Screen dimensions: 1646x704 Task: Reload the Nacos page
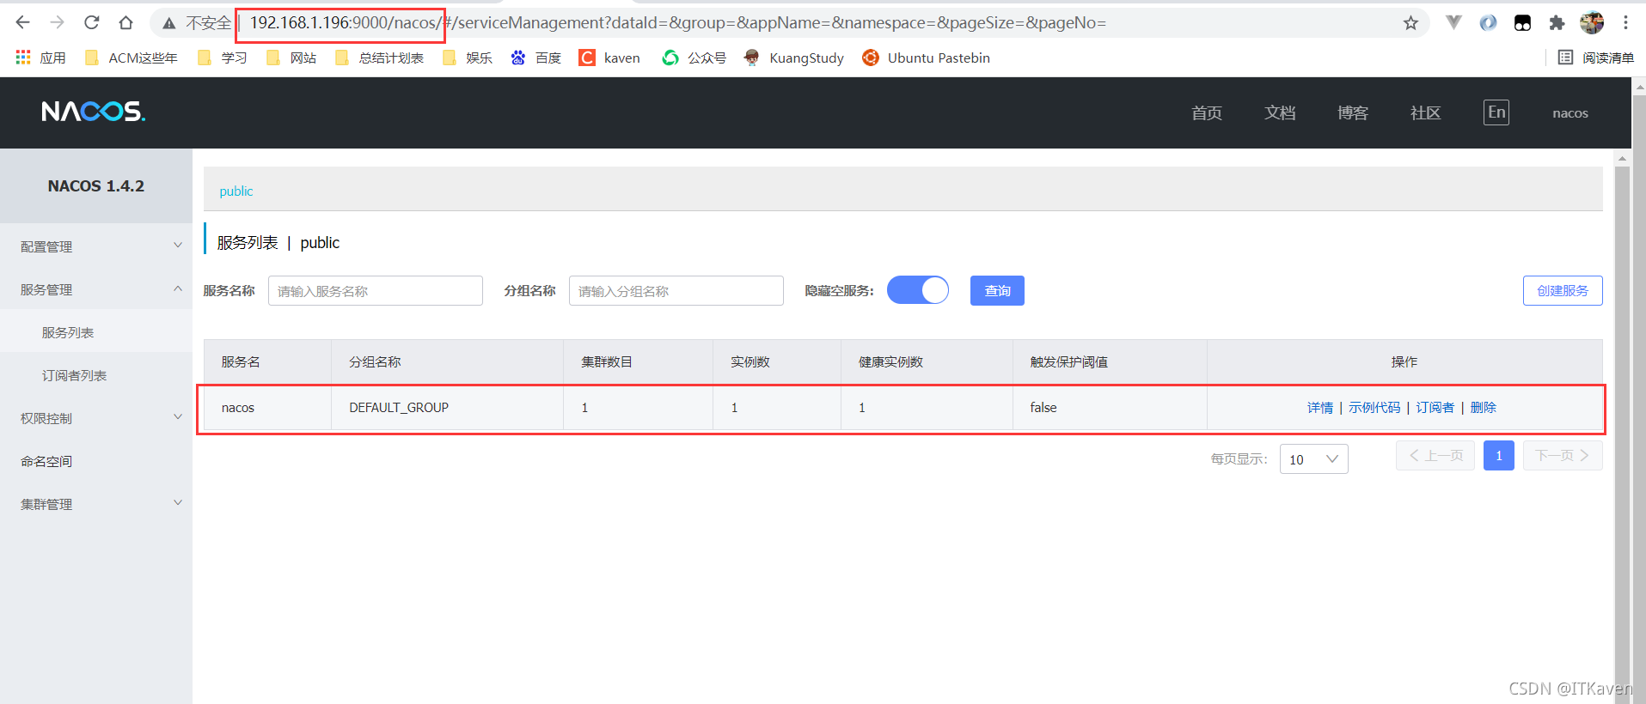coord(92,22)
